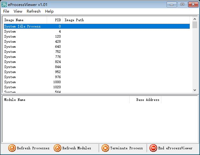Select the System Idle Process row
Screen dimensions: 200x155
point(97,26)
